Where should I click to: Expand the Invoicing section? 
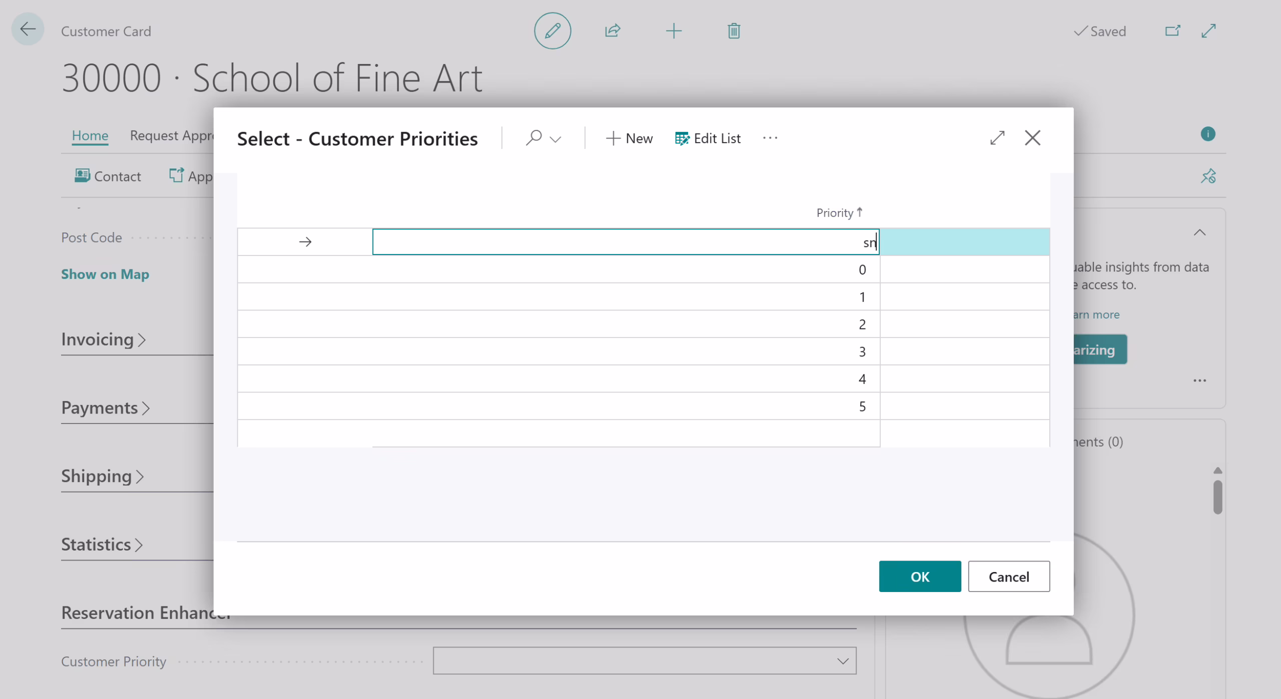(104, 339)
